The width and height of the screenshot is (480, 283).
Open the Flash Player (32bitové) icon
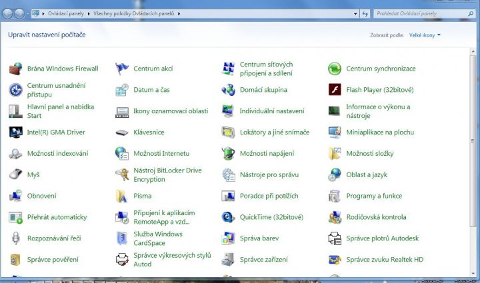(335, 90)
